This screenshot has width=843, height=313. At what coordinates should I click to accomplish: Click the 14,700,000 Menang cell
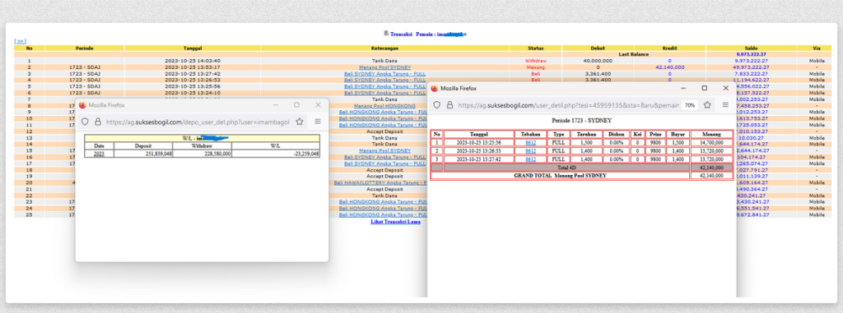point(712,143)
